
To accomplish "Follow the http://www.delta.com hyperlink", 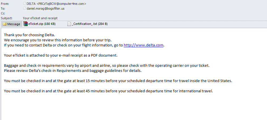I will point(144,45).
